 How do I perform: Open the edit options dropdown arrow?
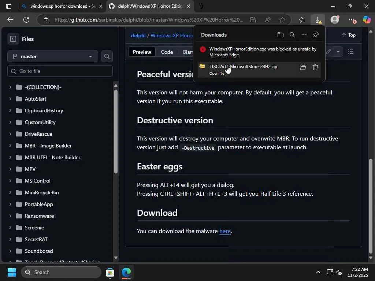pos(338,52)
